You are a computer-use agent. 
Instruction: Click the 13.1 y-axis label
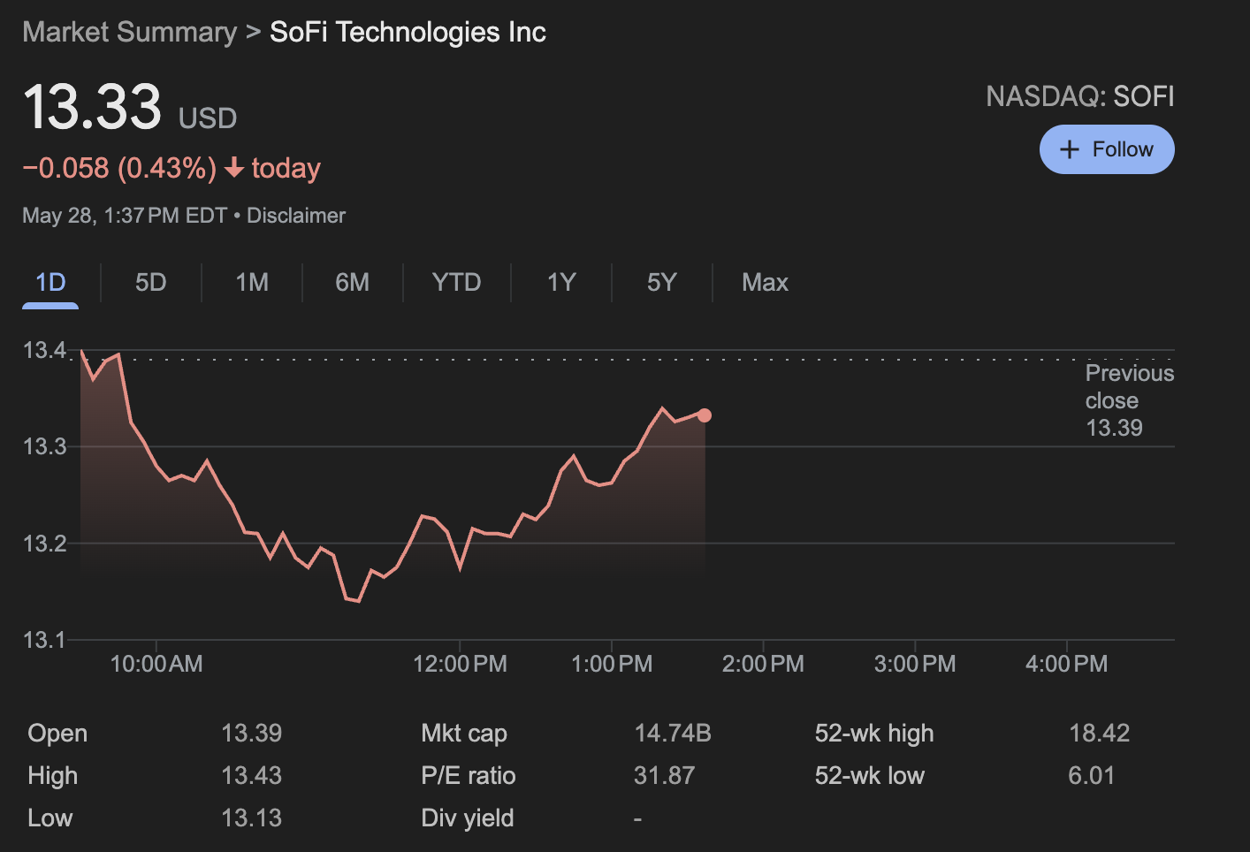(44, 639)
